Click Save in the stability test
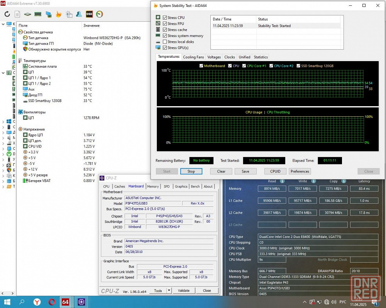 245,171
